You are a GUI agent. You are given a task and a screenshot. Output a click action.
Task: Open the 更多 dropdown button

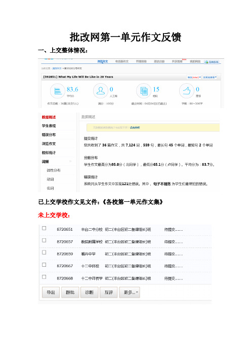tap(130, 293)
